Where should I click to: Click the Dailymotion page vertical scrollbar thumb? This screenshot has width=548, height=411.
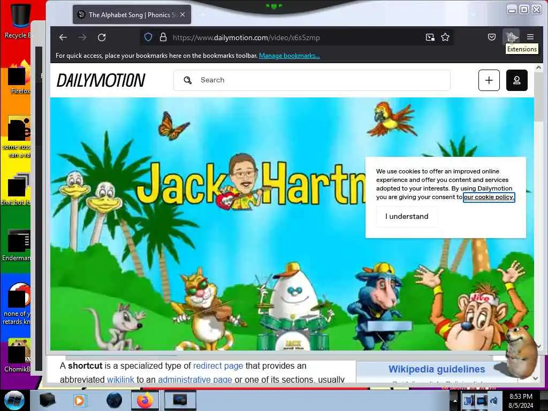[x=538, y=96]
